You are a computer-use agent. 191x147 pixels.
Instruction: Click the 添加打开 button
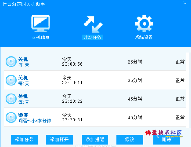click(x=59, y=139)
